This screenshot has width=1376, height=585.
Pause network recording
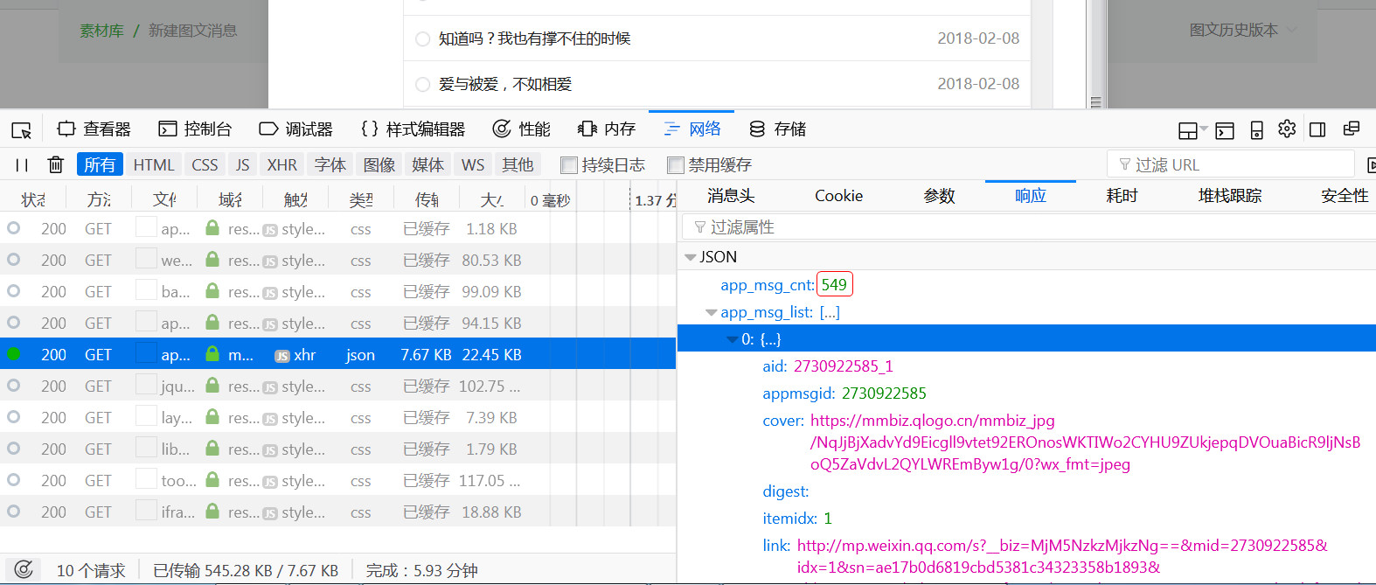coord(22,164)
